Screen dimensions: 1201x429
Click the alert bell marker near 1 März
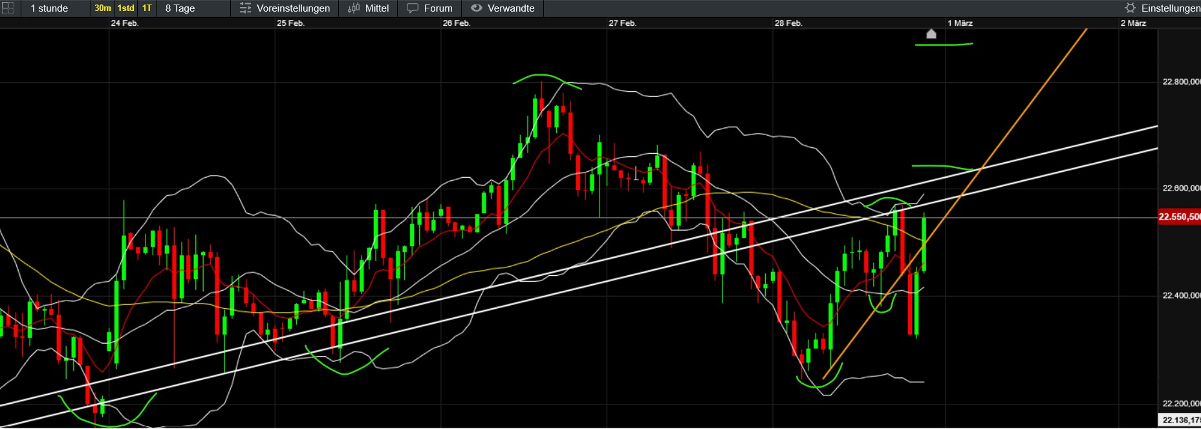coord(931,34)
